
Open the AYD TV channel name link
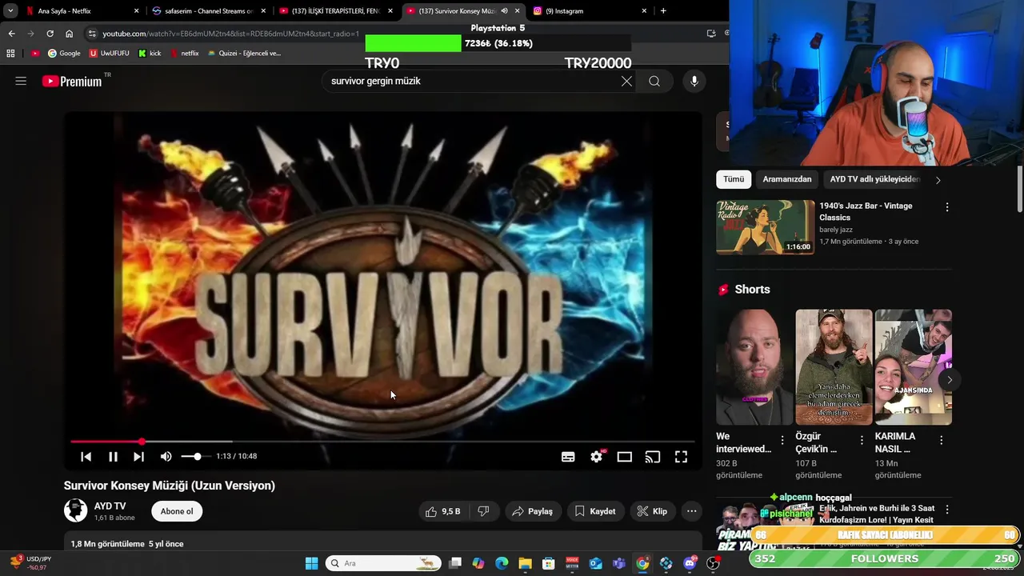click(110, 506)
